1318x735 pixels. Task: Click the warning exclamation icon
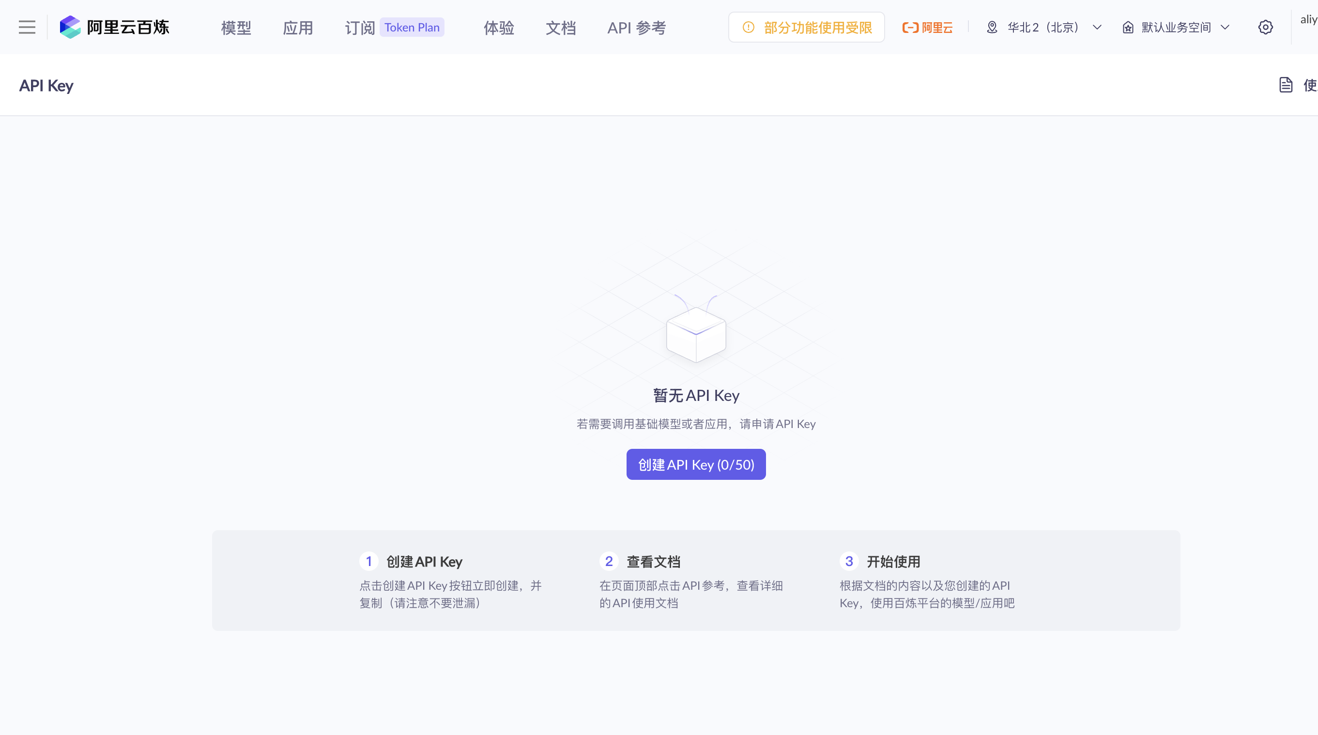pyautogui.click(x=748, y=27)
